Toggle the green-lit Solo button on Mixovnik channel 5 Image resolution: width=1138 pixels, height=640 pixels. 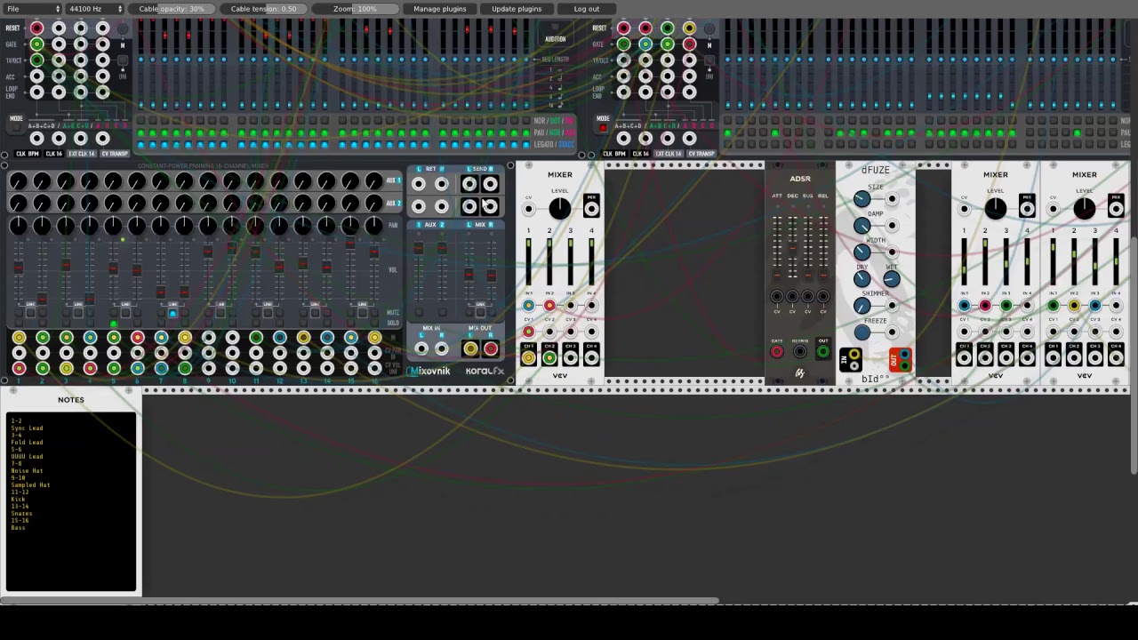[114, 324]
